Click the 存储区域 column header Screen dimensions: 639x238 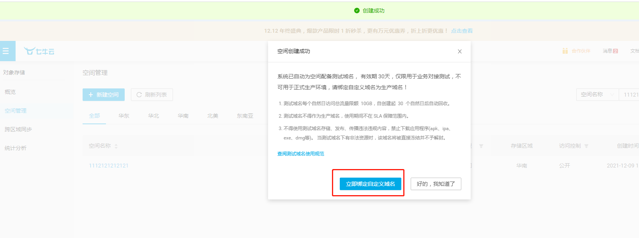coord(522,146)
